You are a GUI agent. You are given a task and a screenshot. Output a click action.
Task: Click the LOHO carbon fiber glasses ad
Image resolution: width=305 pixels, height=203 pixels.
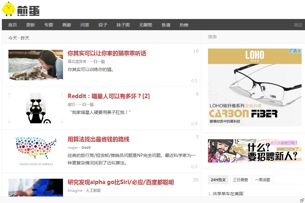pos(254,87)
